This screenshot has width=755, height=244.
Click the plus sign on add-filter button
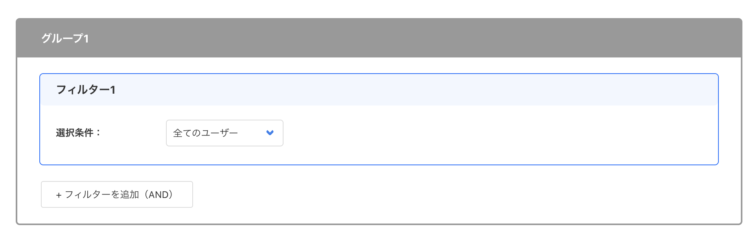pyautogui.click(x=59, y=195)
